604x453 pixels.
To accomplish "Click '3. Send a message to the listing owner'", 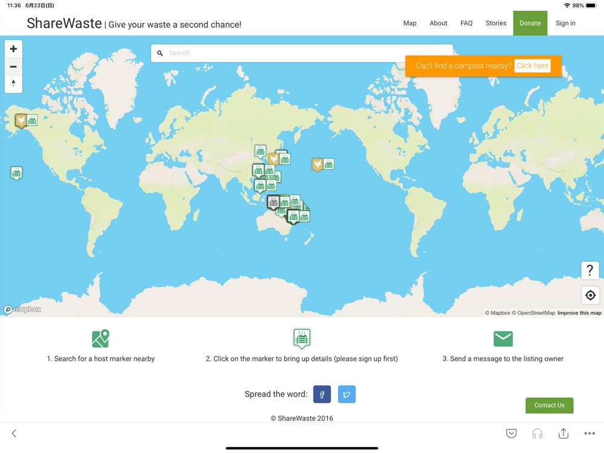I will 503,359.
